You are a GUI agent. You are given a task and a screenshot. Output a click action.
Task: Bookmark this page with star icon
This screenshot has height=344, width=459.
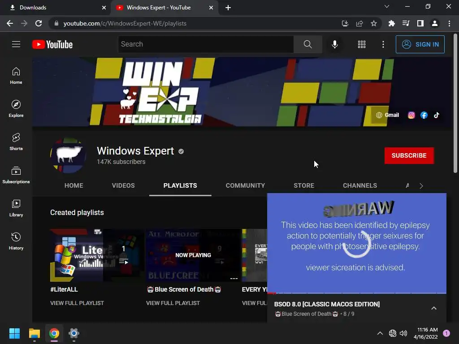click(374, 23)
